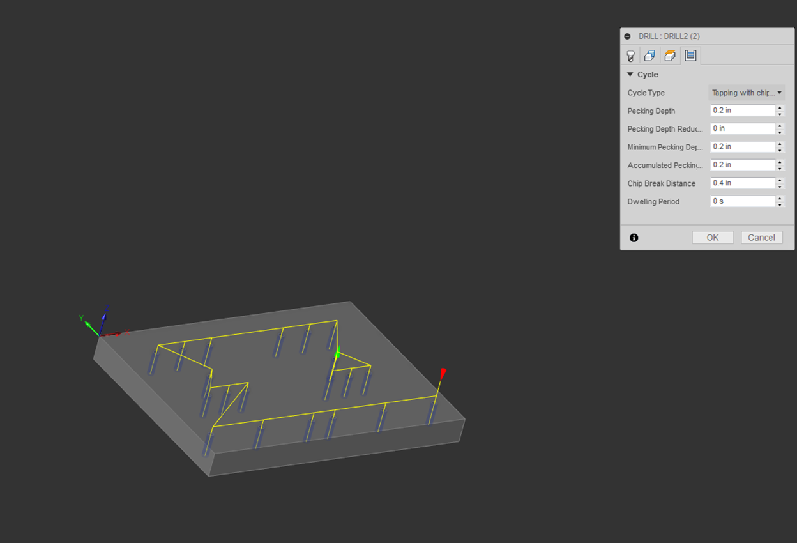Select the Cycle tab icon
Screen dimensions: 797x543
click(x=690, y=56)
